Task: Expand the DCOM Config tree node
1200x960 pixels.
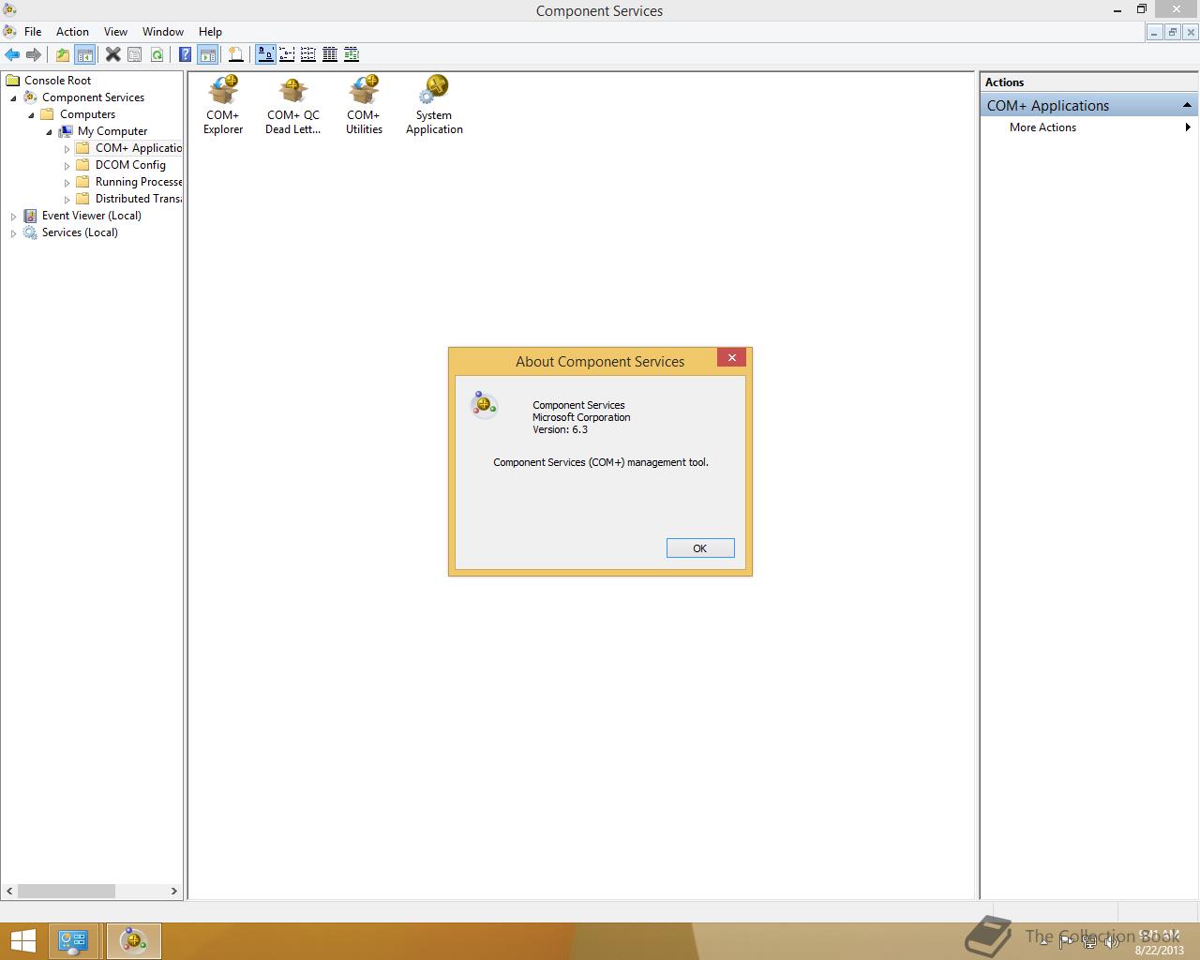Action: pos(67,166)
